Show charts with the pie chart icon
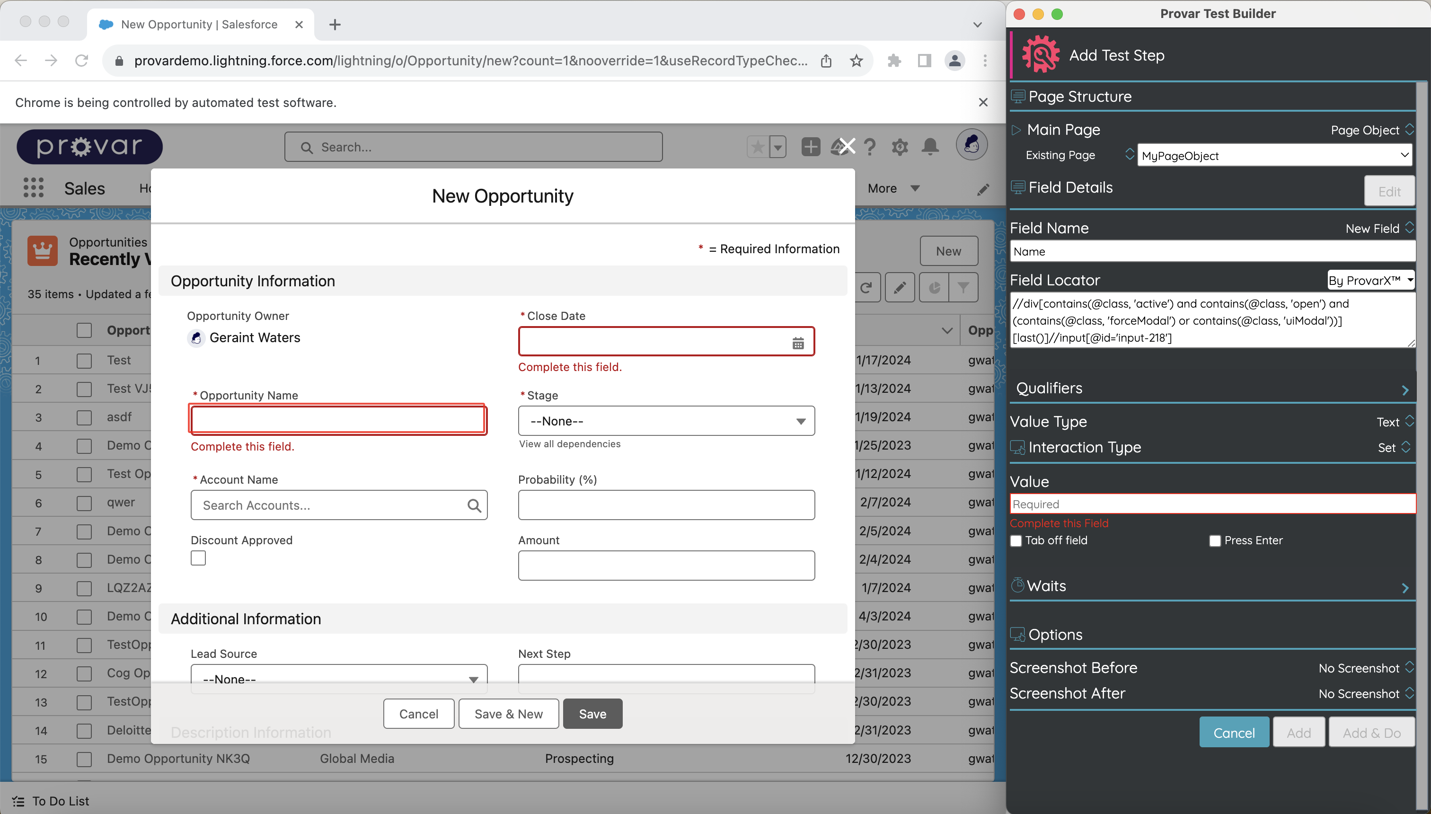Screen dimensions: 1431x814 pos(934,287)
